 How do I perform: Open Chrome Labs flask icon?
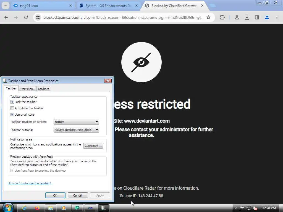(x=237, y=17)
